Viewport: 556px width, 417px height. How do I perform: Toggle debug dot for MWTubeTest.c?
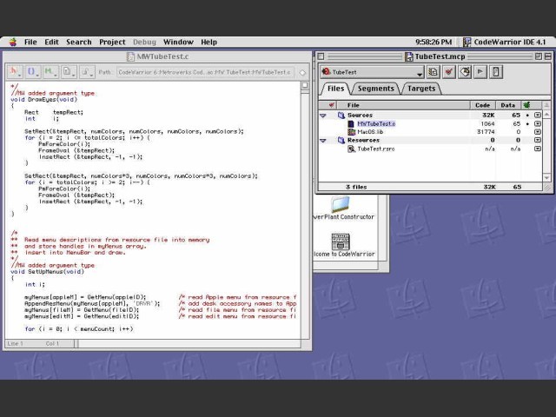[x=526, y=124]
